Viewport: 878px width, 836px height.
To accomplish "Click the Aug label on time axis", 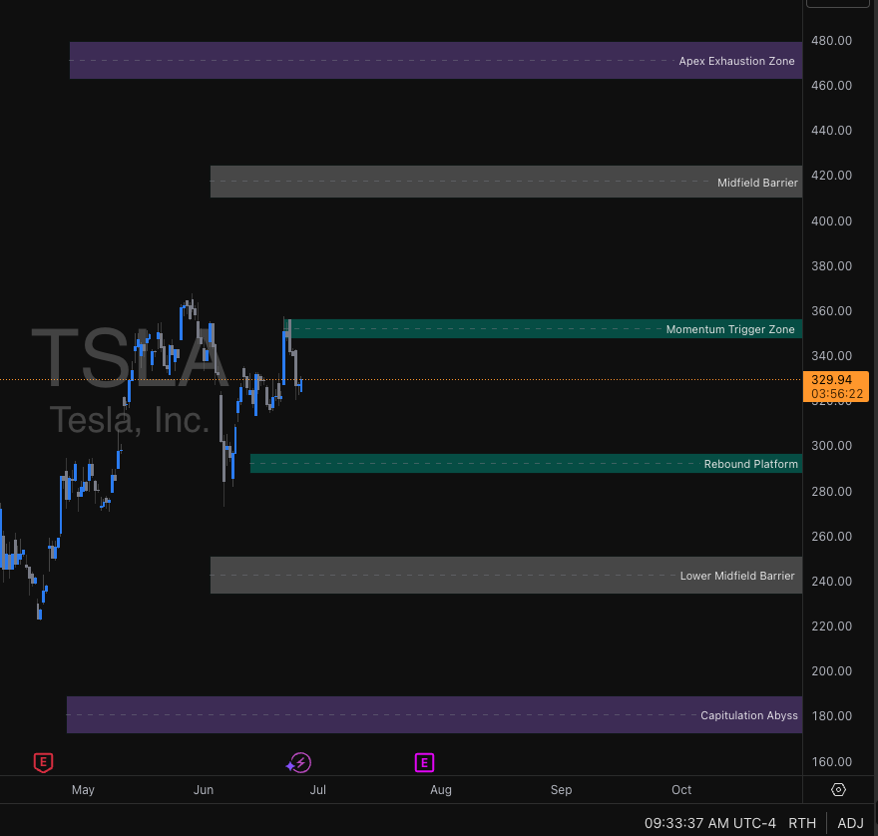I will [441, 789].
